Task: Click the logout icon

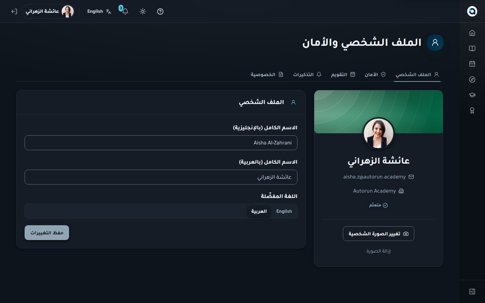Action: pyautogui.click(x=14, y=11)
